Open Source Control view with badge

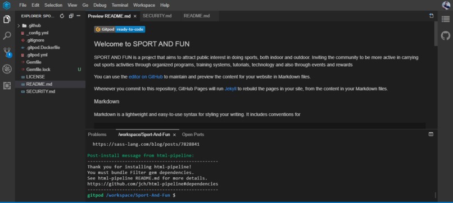coord(7,53)
